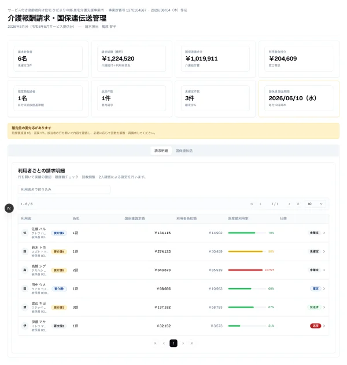Switch to the 国保連伝送 tab
Screen dimensions: 347x365
pos(184,151)
